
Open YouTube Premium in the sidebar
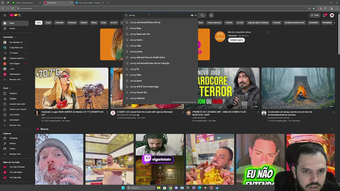(16, 167)
